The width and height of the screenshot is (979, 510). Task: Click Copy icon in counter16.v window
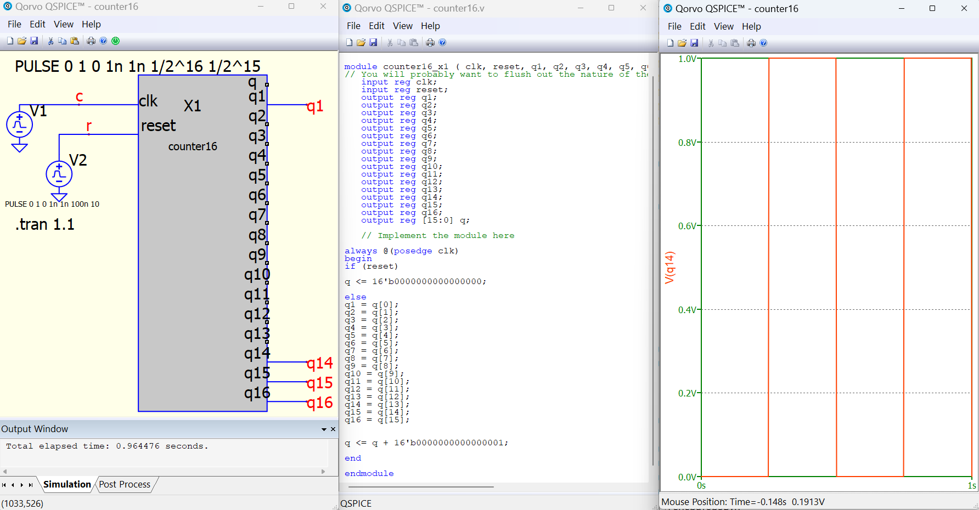point(402,43)
